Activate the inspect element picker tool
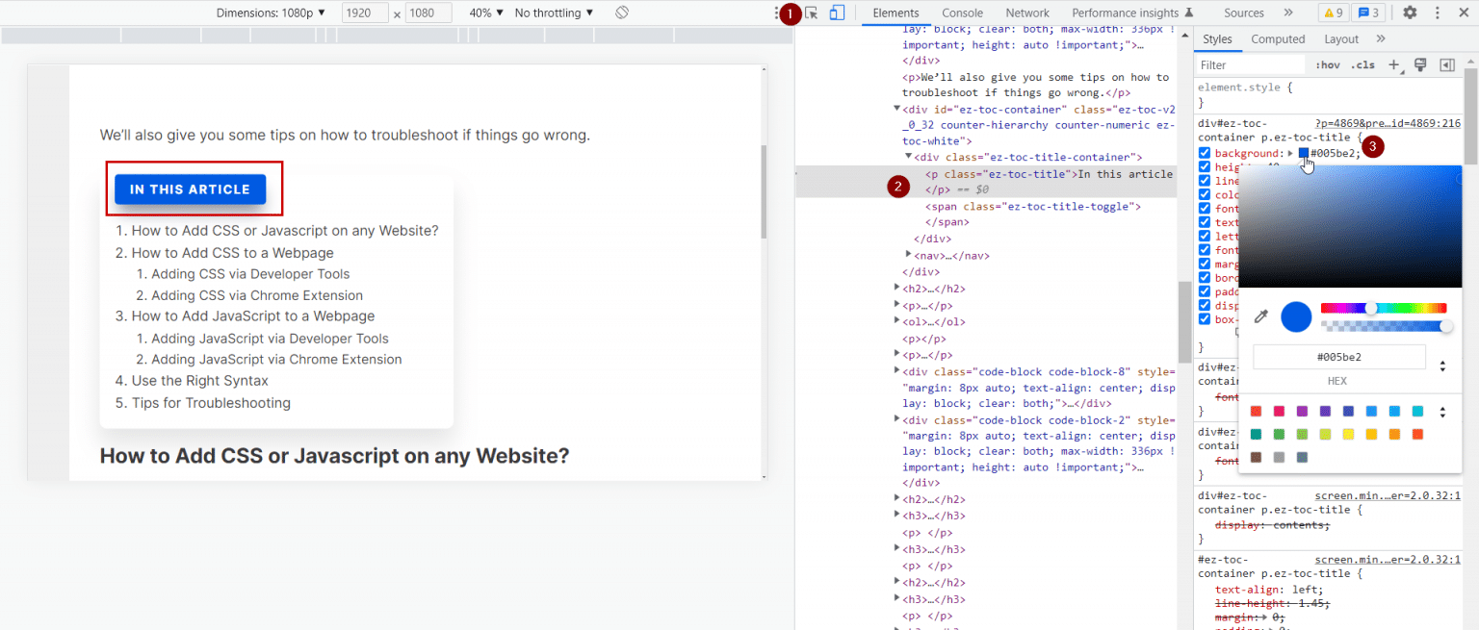The image size is (1479, 630). 812,13
